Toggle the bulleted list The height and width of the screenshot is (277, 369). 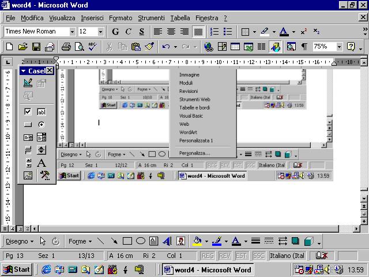click(228, 32)
